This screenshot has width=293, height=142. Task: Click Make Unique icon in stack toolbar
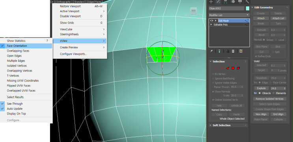(x=228, y=51)
